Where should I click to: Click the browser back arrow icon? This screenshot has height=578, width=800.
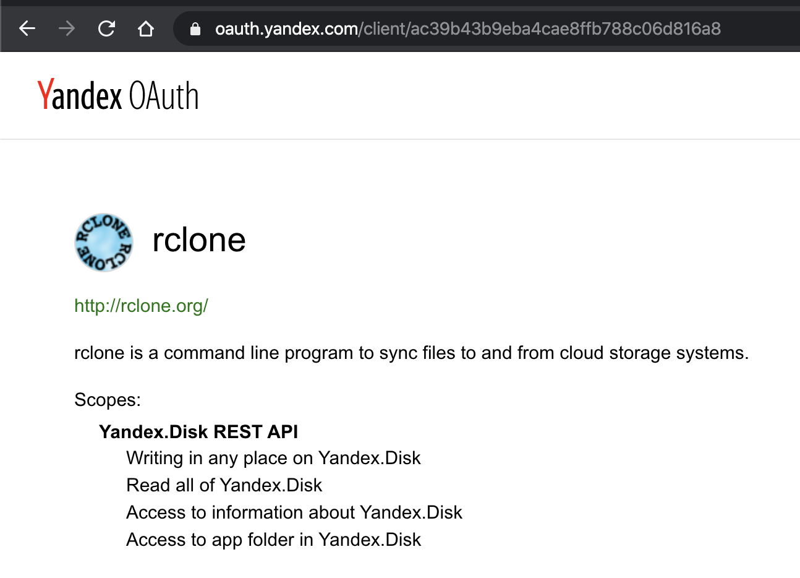click(27, 28)
